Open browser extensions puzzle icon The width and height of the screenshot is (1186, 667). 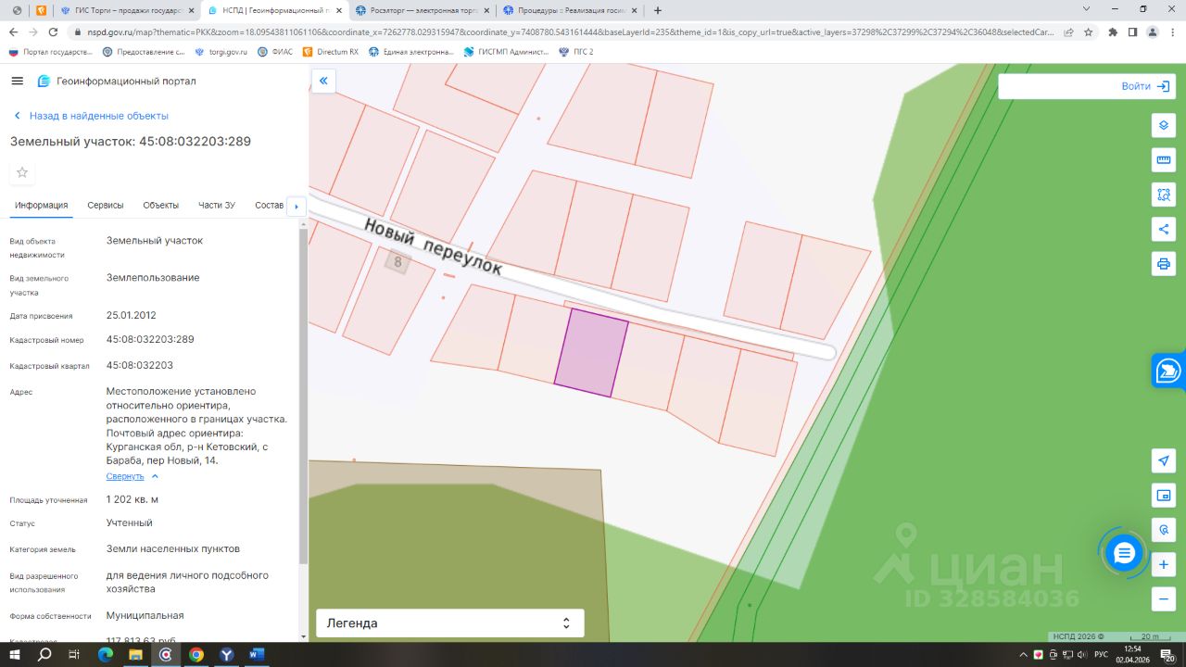click(x=1113, y=31)
